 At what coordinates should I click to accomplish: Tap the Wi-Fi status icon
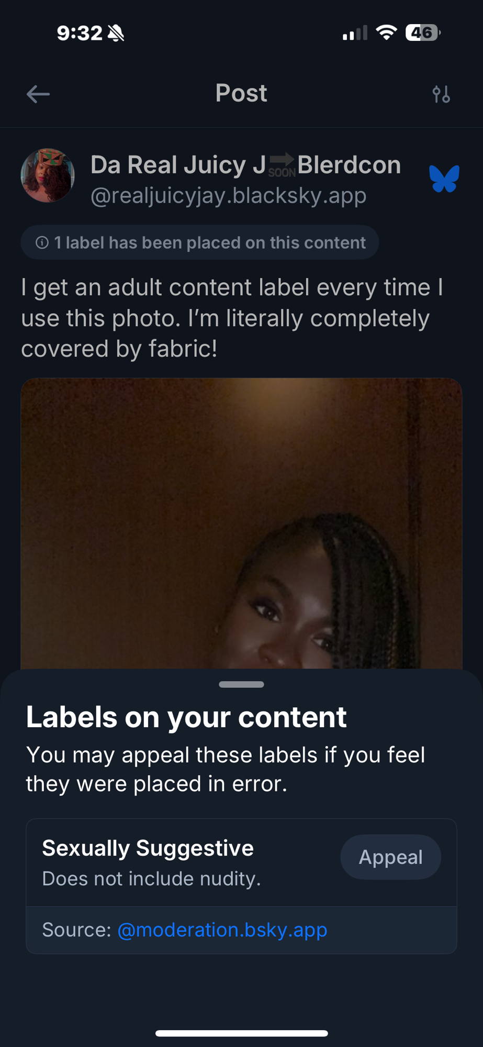click(x=386, y=33)
